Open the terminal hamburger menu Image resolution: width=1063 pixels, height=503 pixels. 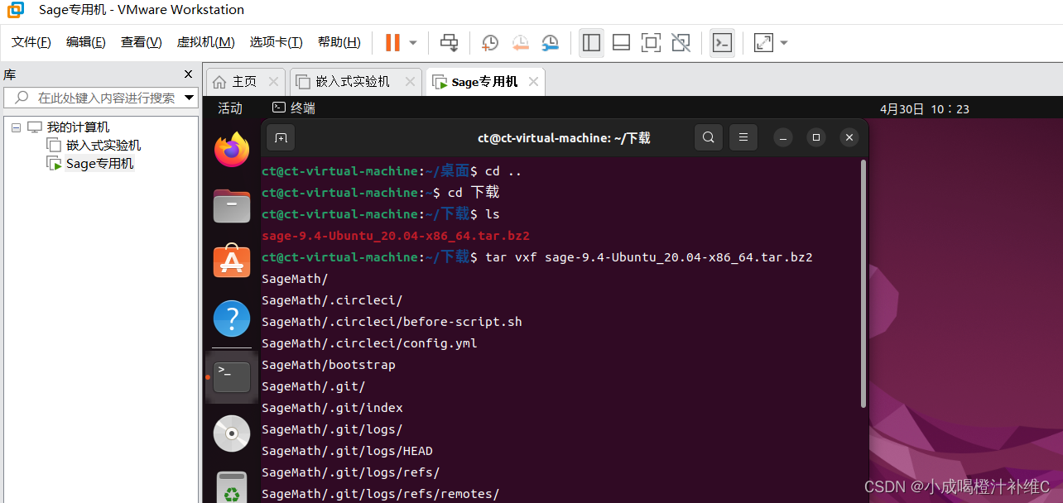(743, 138)
